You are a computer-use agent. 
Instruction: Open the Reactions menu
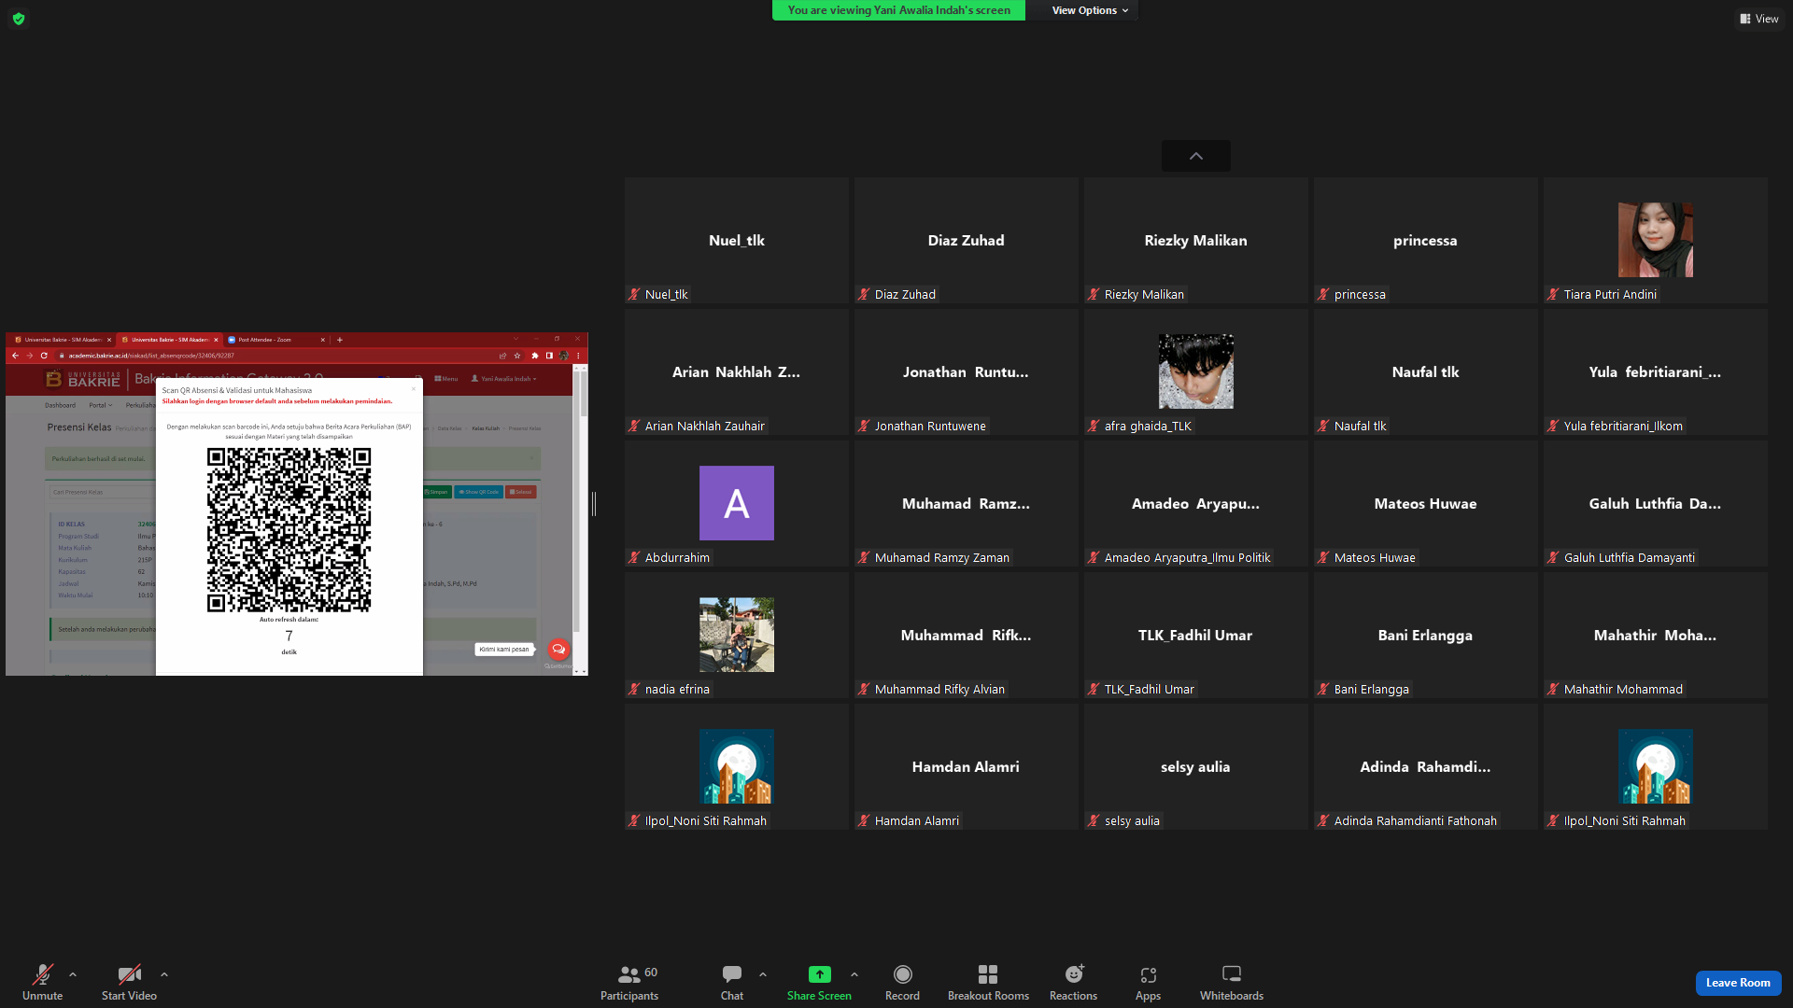click(1073, 982)
